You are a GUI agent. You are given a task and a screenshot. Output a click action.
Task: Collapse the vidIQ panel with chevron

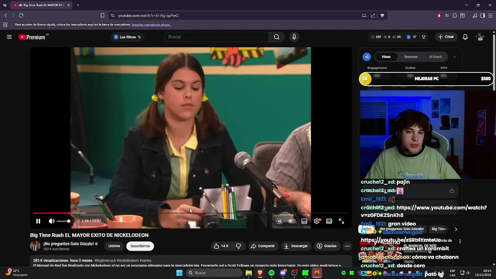(455, 57)
